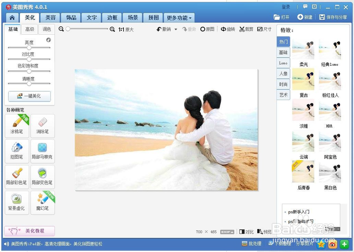The image size is (354, 252).
Task: Apply the 经典lomo effect thumbnail
Action: click(x=330, y=49)
